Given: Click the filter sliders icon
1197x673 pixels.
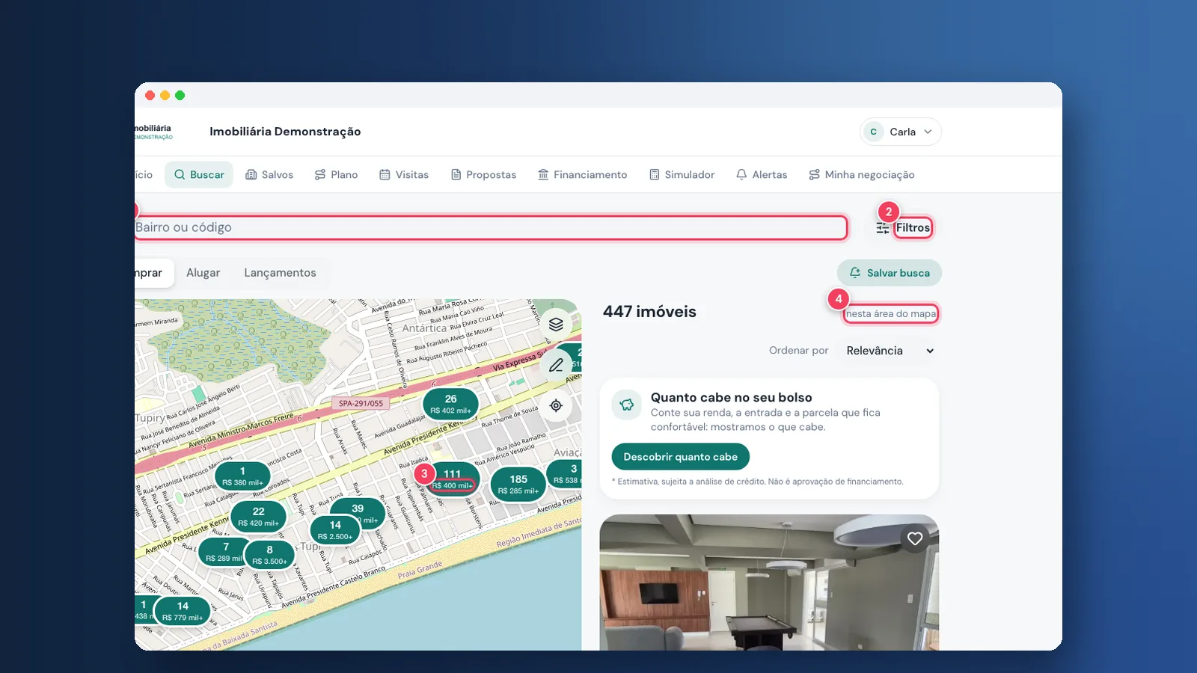Looking at the screenshot, I should (x=883, y=228).
